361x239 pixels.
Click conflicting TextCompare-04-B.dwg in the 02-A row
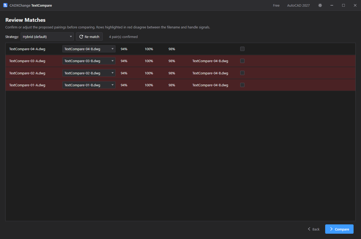click(210, 73)
